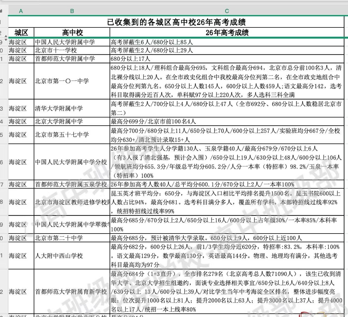Click score cell starting 26年参加高考学生人分学籍130人
Screen dimensions: 348x317
point(227,162)
